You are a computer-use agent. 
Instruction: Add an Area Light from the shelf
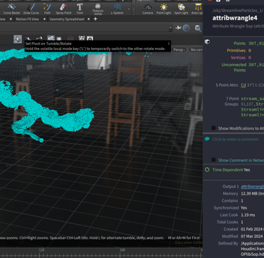point(197,8)
